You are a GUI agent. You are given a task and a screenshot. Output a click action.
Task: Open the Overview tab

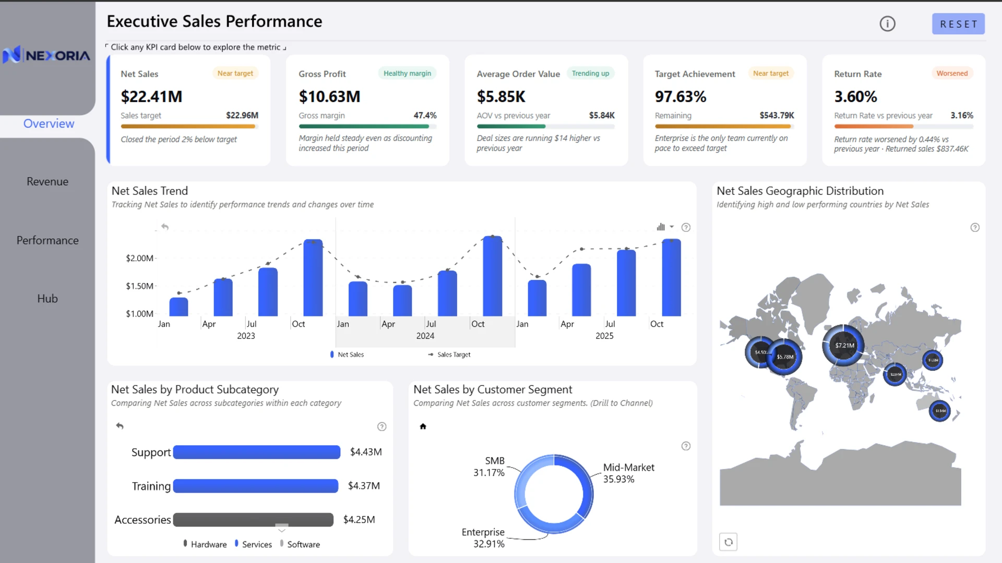pos(49,124)
